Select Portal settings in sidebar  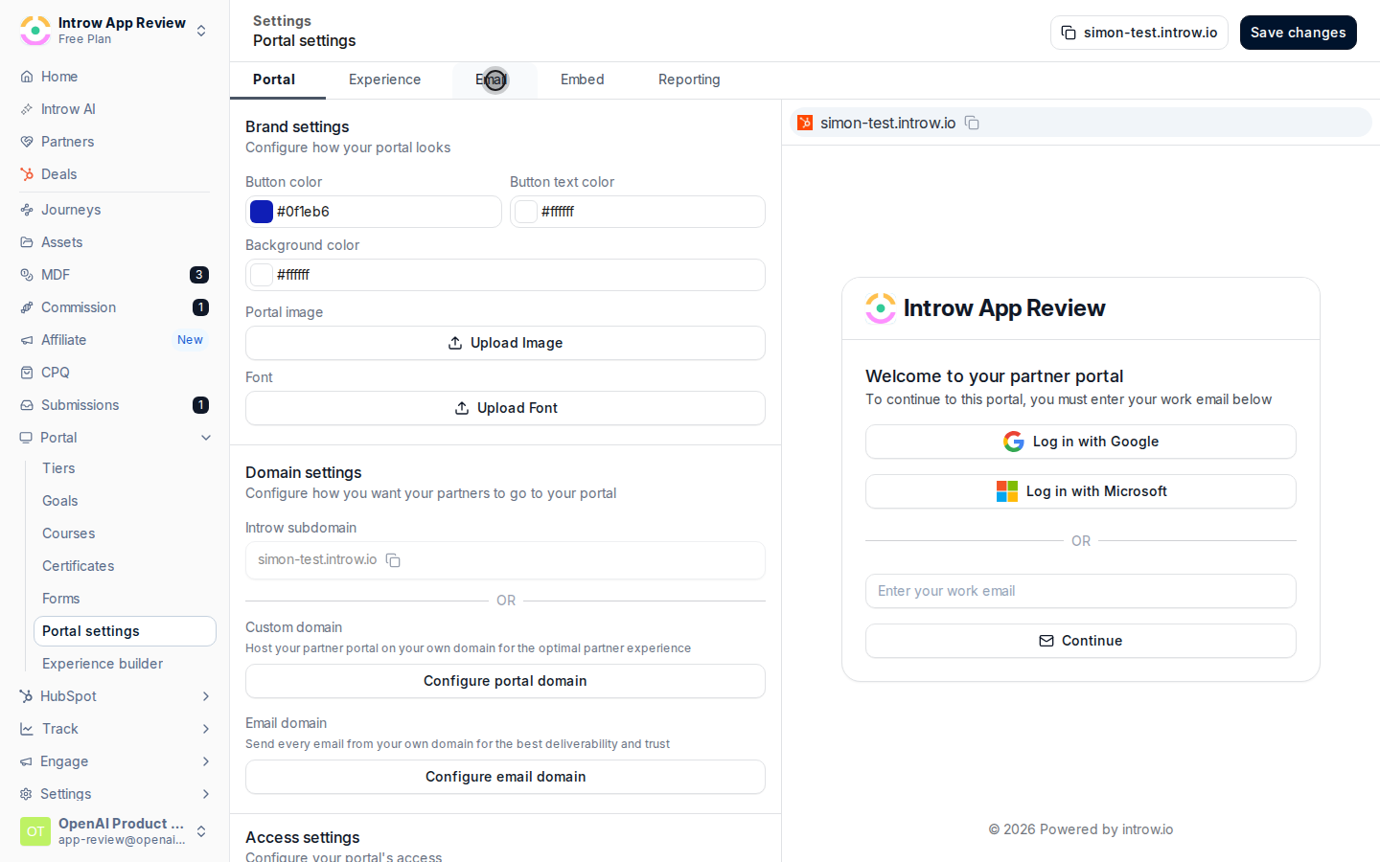pos(125,631)
